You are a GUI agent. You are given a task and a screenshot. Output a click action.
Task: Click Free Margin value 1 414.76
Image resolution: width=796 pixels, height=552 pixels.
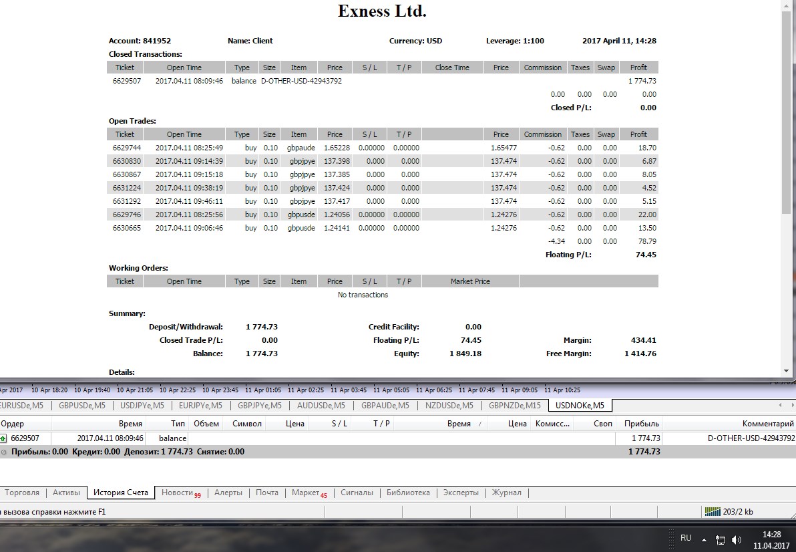click(x=640, y=354)
